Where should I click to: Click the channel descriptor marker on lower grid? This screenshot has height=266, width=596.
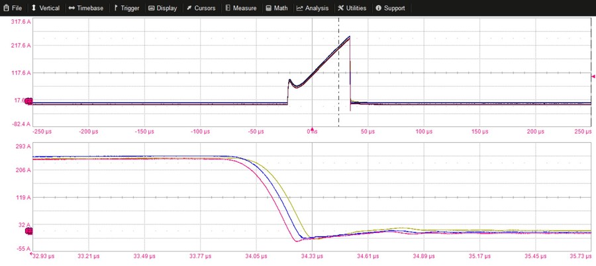click(29, 231)
